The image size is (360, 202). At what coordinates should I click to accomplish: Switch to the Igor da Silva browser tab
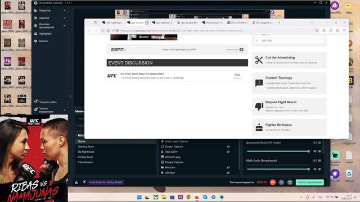[187, 22]
